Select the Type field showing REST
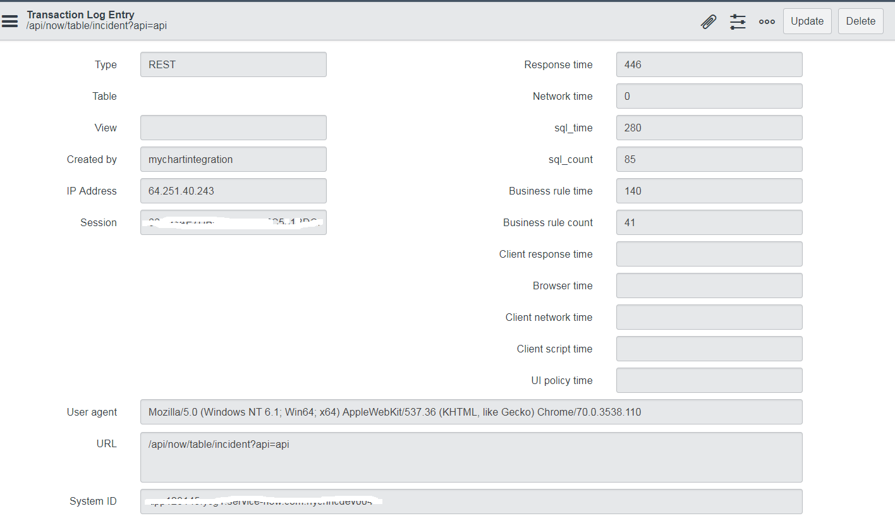The image size is (895, 523). [233, 64]
